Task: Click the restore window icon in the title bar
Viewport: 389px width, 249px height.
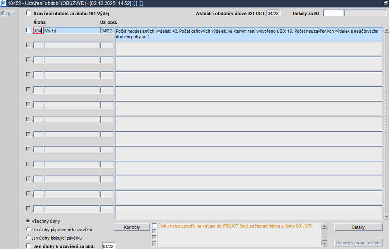Action: (x=386, y=3)
